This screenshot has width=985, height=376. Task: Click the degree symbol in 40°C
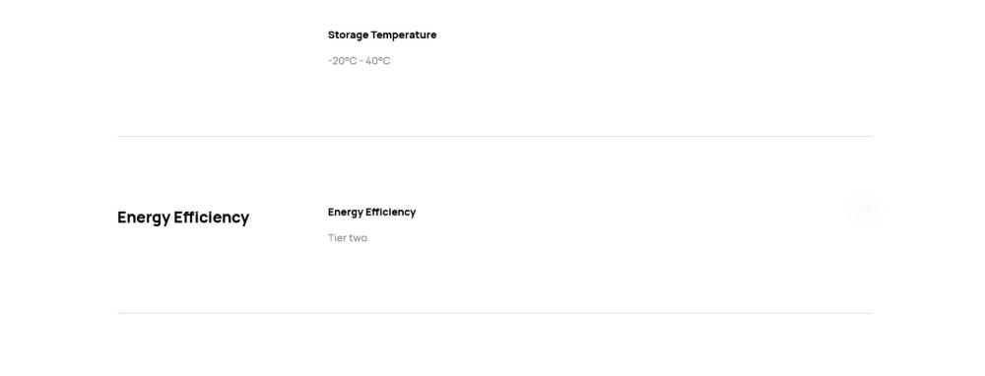(x=379, y=59)
